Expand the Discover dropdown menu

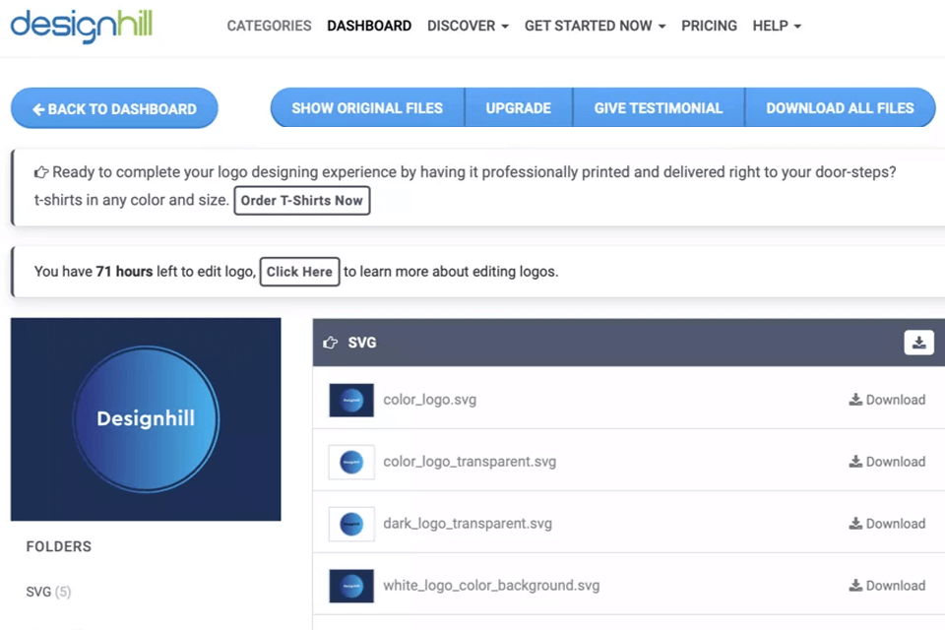click(x=468, y=26)
